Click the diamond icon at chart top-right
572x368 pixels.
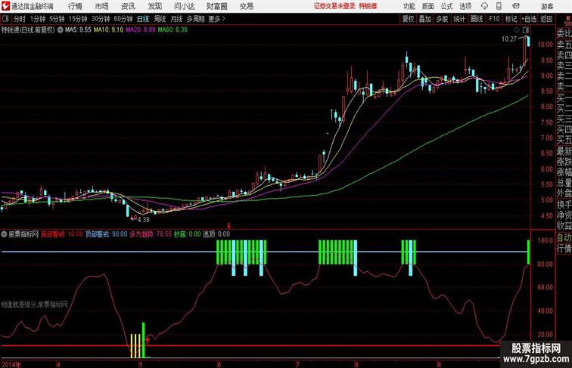(517, 30)
